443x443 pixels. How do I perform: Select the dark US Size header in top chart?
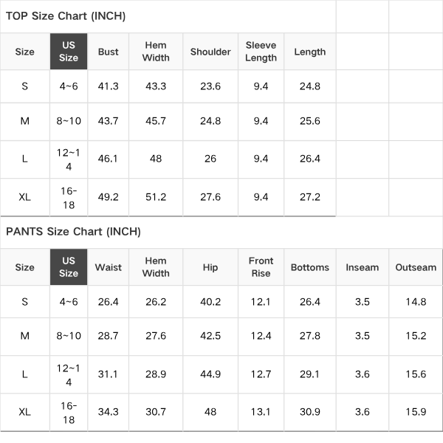click(x=69, y=52)
